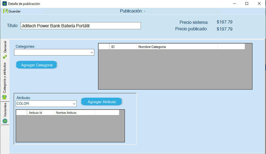Open the Categorias combo box
The image size is (266, 154).
54,52
